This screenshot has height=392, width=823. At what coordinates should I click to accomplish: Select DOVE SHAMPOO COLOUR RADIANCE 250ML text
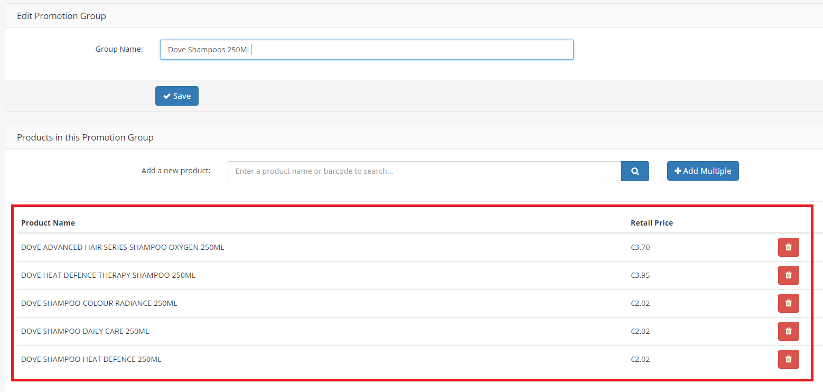[x=99, y=303]
